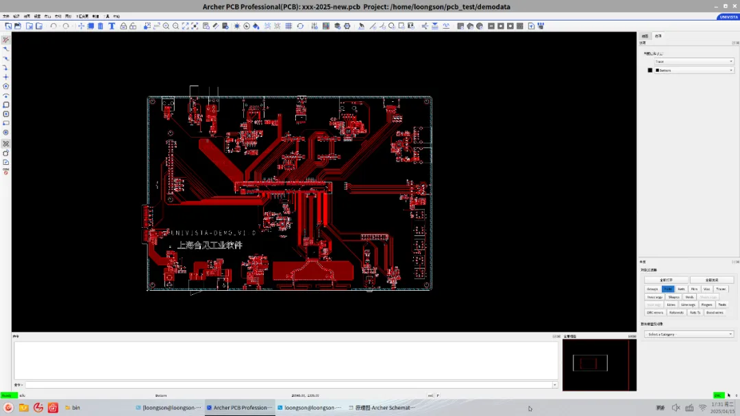740x416 pixels.
Task: Toggle the Vias filter button
Action: [x=706, y=289]
